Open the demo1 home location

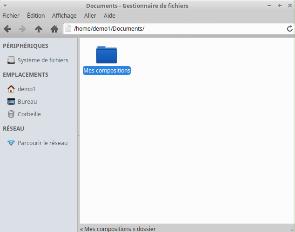point(27,89)
